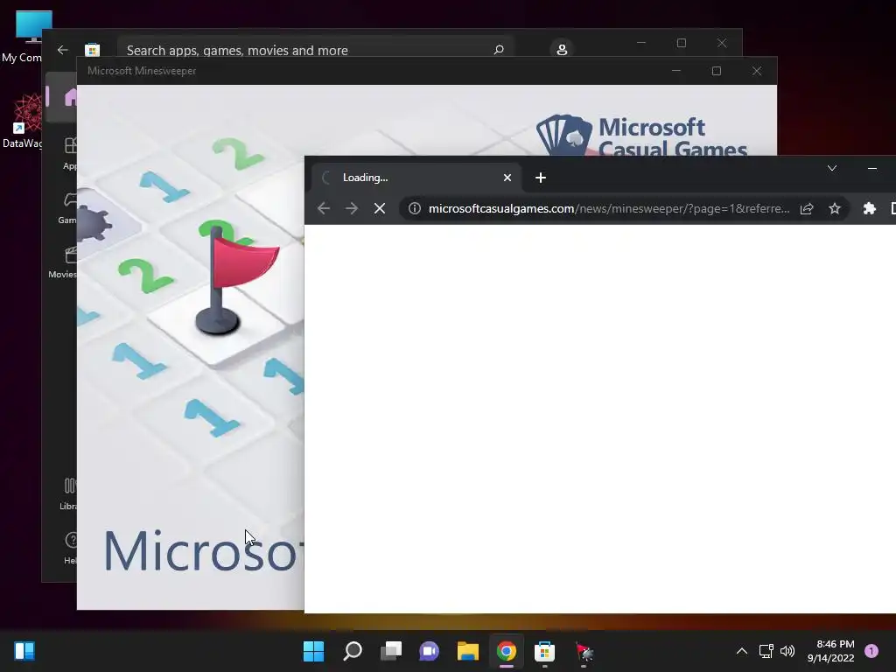Open Movies section in Store sidebar
This screenshot has width=896, height=672.
[x=63, y=262]
